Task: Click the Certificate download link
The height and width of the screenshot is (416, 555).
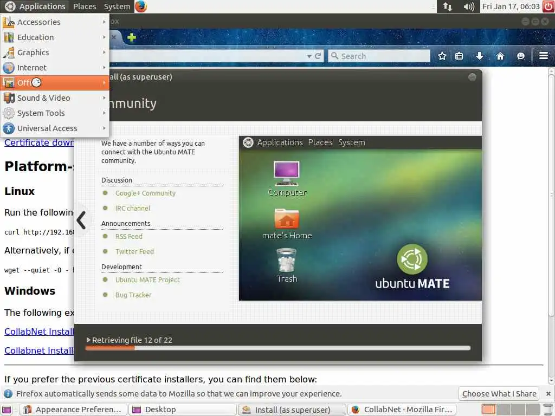Action: point(39,142)
